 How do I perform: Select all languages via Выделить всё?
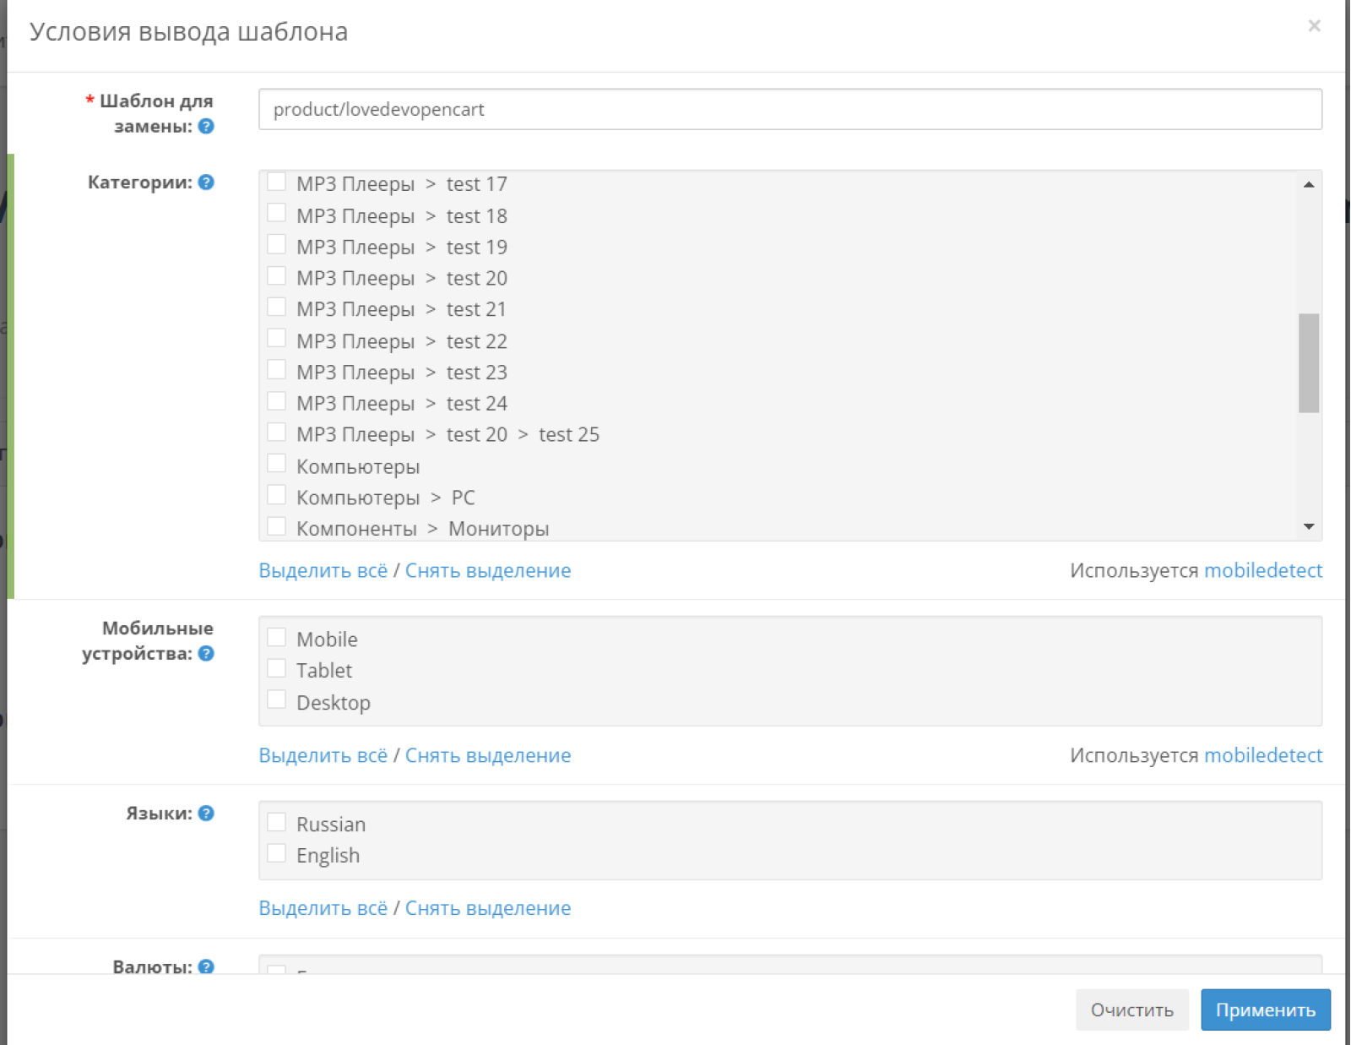[x=323, y=909]
